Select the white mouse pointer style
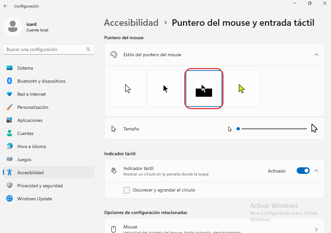Viewport: 331px width, 233px height. click(x=128, y=89)
